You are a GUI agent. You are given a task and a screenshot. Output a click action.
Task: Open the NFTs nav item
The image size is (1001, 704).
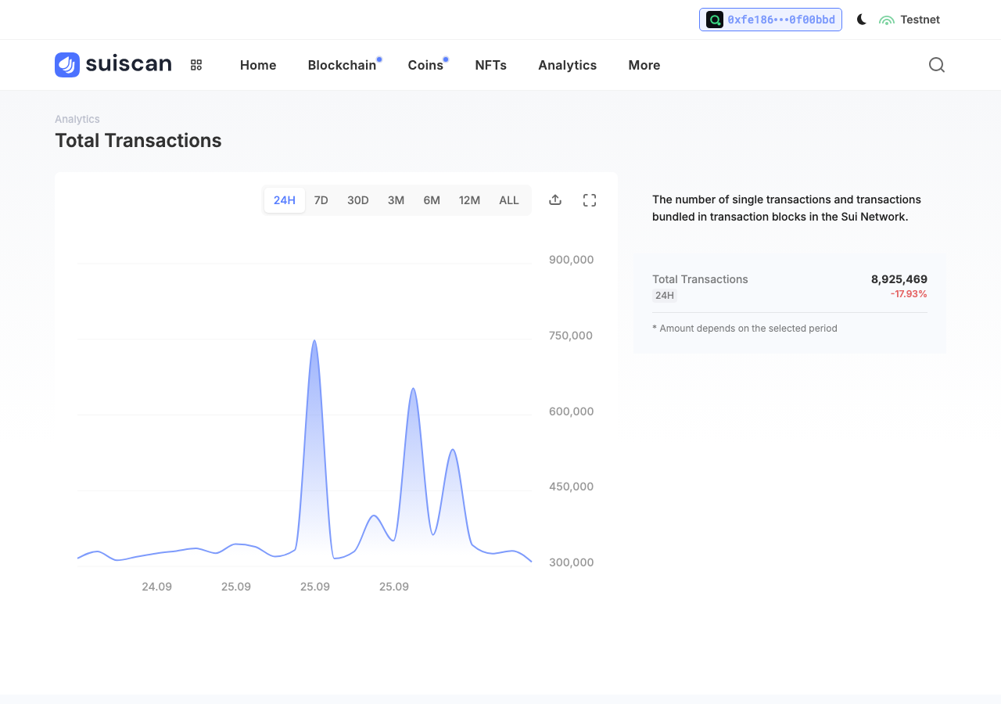[491, 65]
